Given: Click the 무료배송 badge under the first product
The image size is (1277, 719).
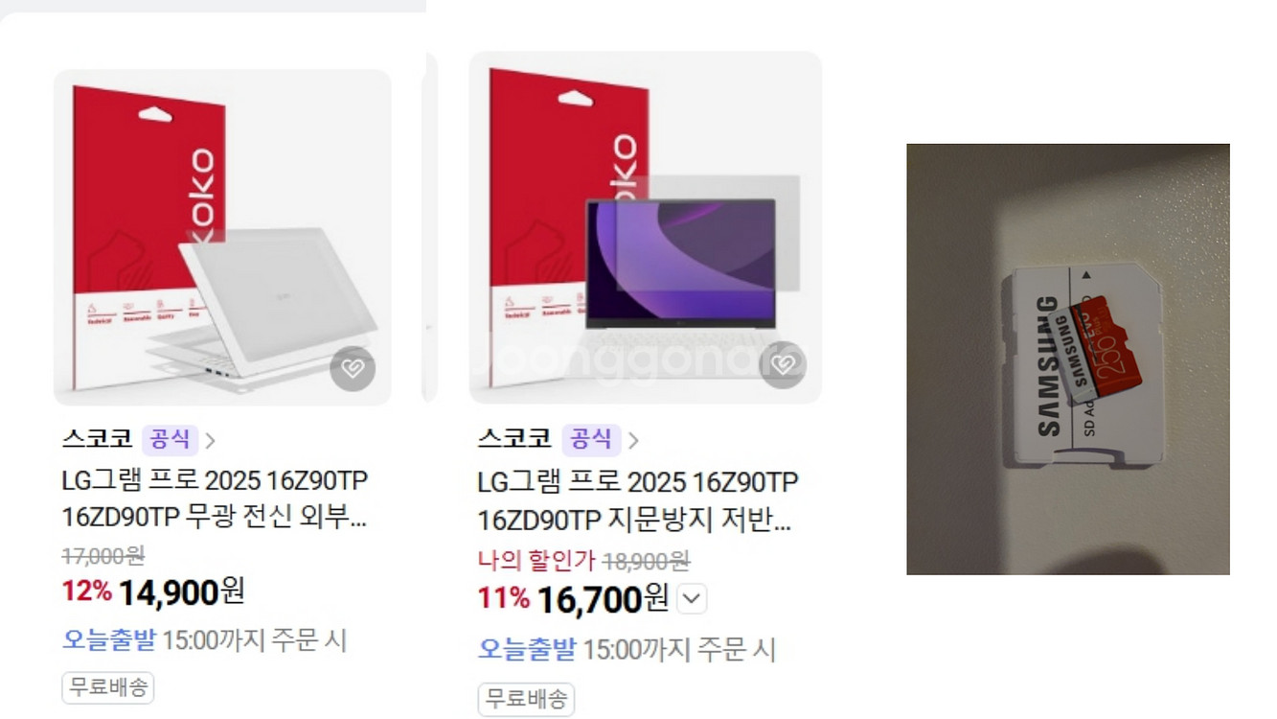Looking at the screenshot, I should coord(107,686).
